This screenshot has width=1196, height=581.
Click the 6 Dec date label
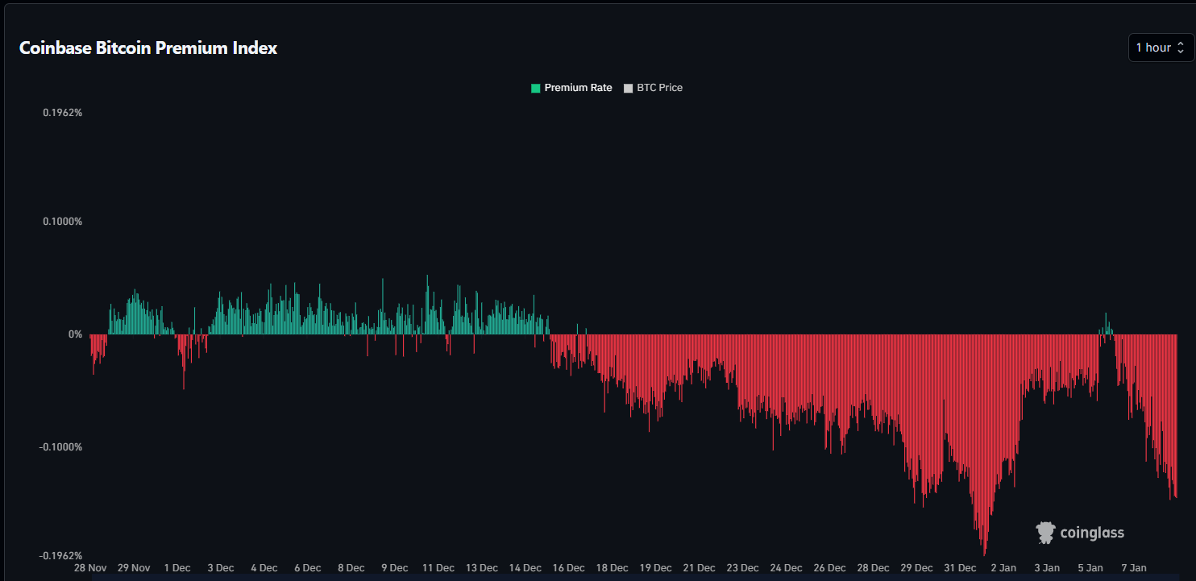tap(308, 568)
